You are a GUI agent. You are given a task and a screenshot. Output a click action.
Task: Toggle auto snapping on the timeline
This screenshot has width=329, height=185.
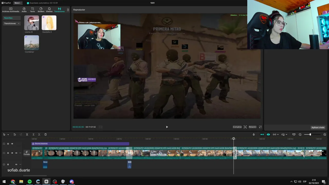(268, 135)
